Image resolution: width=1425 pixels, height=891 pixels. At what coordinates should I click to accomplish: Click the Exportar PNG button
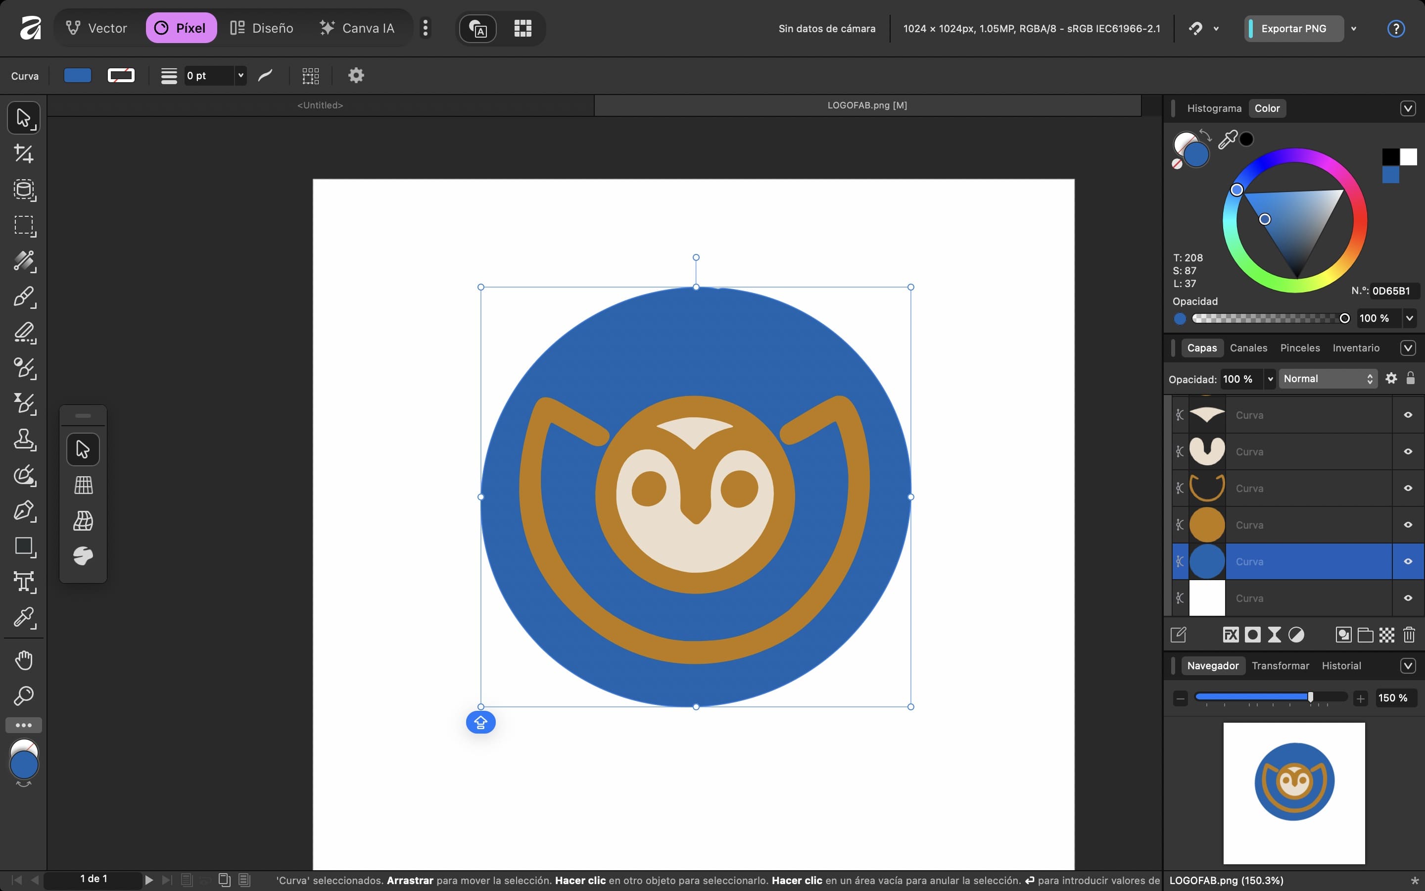1293,28
